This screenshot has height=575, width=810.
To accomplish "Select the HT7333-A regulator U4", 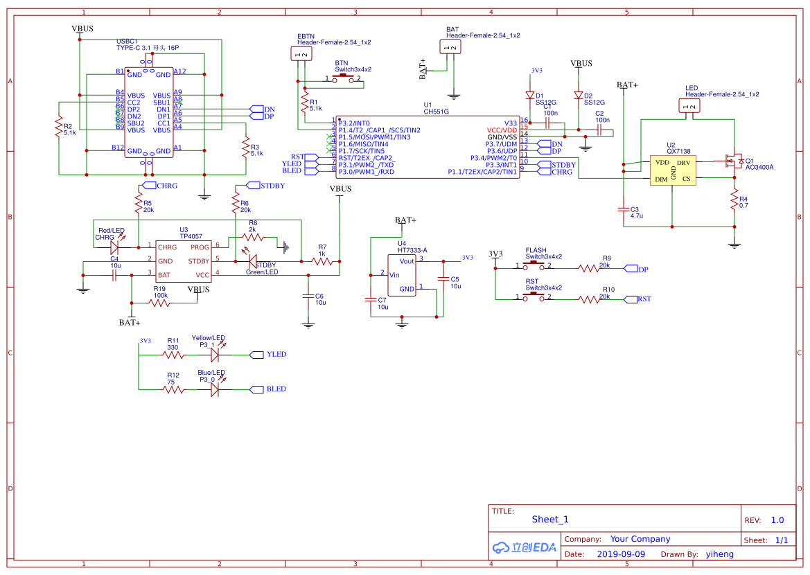I will [401, 275].
